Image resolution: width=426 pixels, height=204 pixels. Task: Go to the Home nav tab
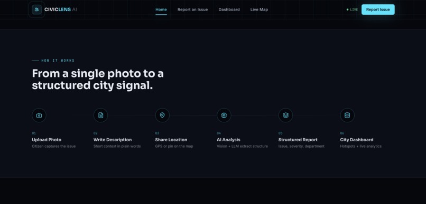(x=161, y=9)
